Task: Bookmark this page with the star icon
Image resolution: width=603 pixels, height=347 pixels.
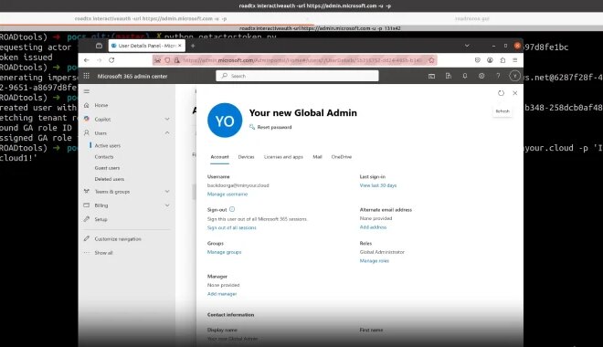Action: 431,60
